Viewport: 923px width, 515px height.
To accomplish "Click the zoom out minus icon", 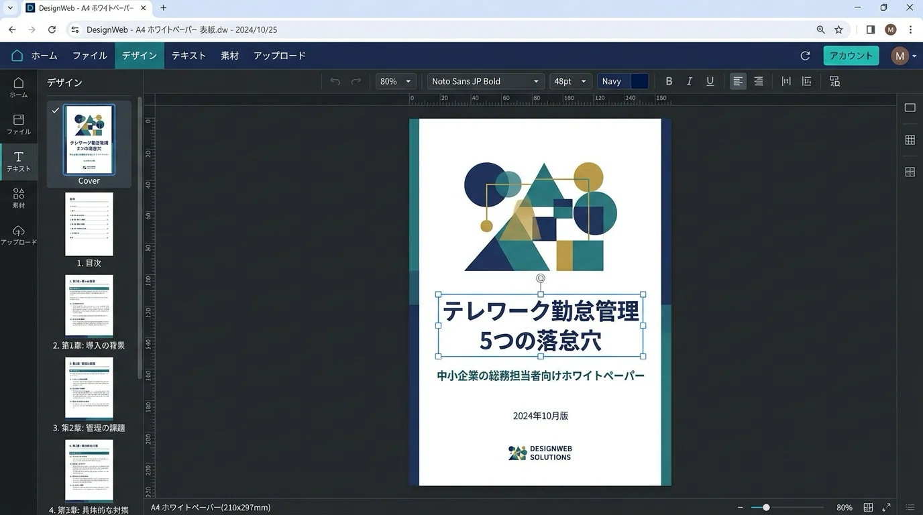I will (741, 508).
